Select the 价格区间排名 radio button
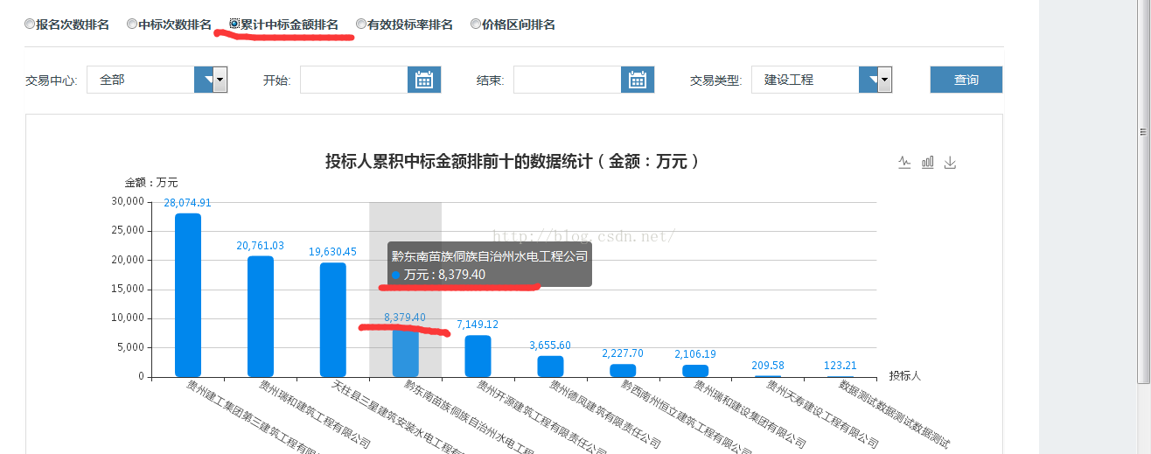Viewport: 1151px width, 454px height. [x=476, y=24]
